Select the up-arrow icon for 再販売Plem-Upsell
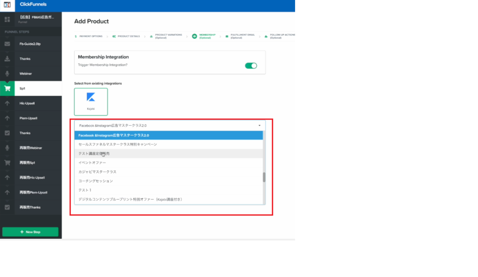This screenshot has width=478, height=277. (x=7, y=192)
